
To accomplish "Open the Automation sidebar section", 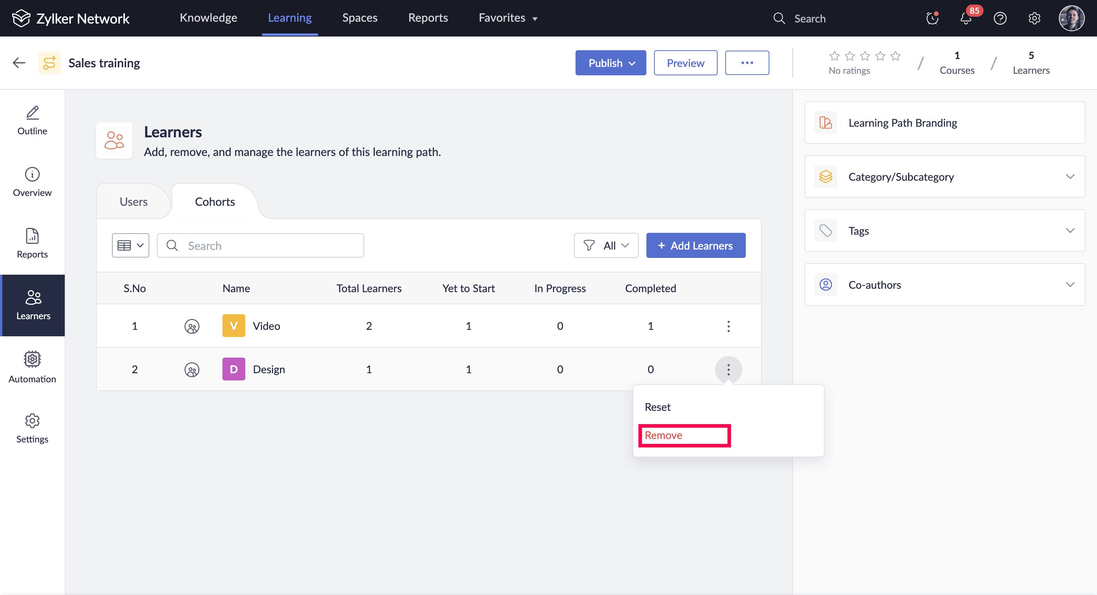I will pos(32,367).
